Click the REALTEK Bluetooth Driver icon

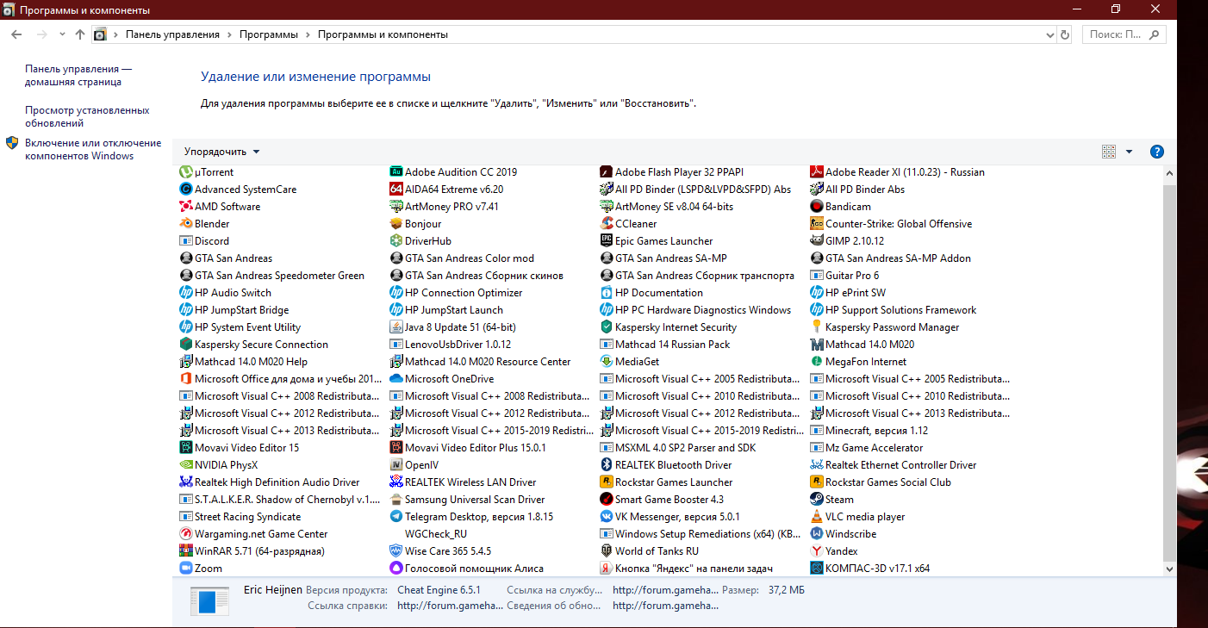(607, 465)
